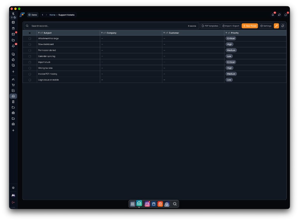Select the highlighted inbox icon in the sidebar
299x221 pixels.
(x=13, y=96)
